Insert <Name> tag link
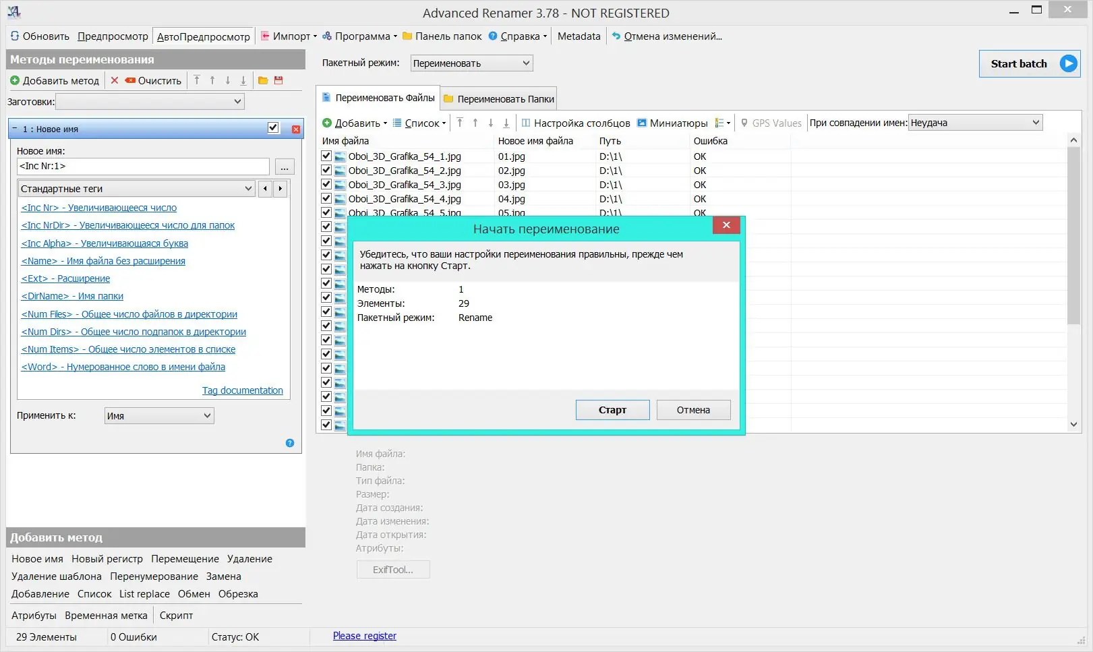Screen dimensions: 1093x652 [103, 261]
